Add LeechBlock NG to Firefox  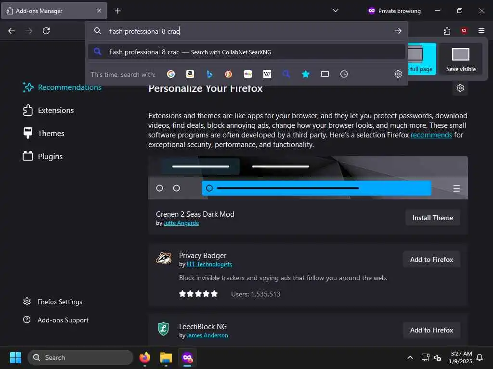(x=431, y=330)
